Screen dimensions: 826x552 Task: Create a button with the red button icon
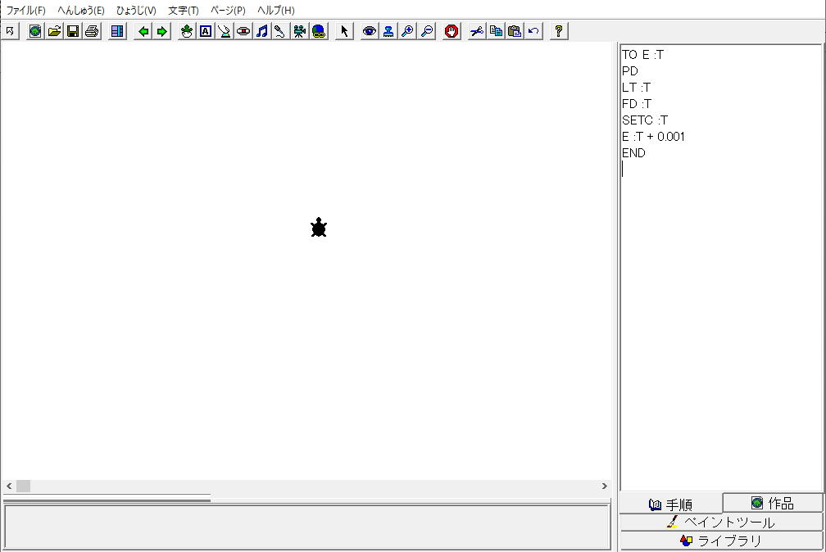pyautogui.click(x=243, y=31)
